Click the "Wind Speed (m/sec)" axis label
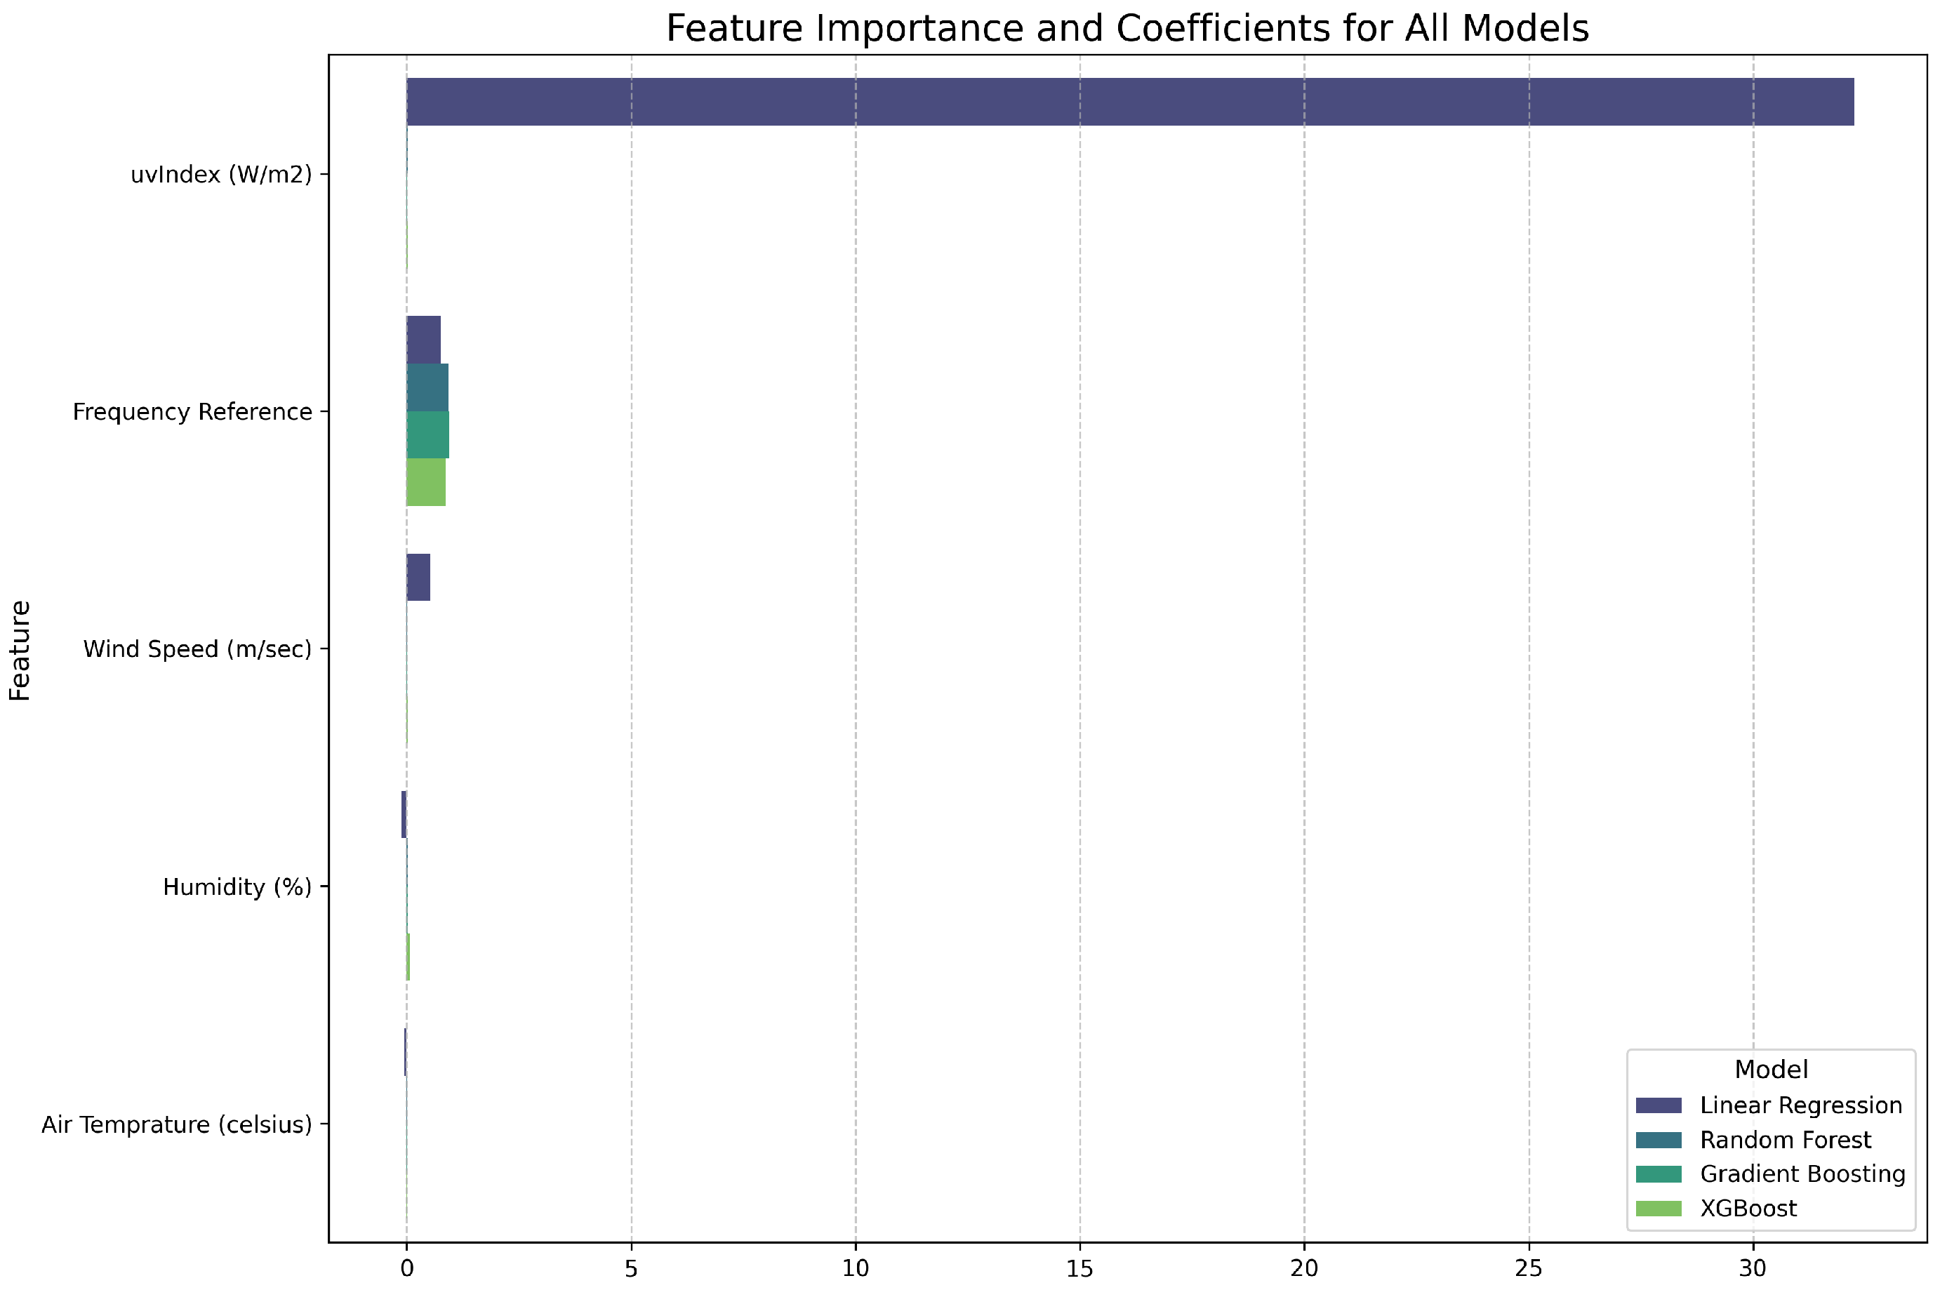The height and width of the screenshot is (1290, 1947). point(197,650)
